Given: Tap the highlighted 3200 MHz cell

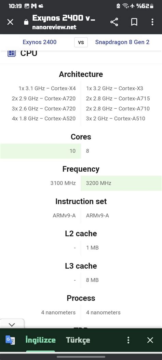Looking at the screenshot, I should coord(121,183).
